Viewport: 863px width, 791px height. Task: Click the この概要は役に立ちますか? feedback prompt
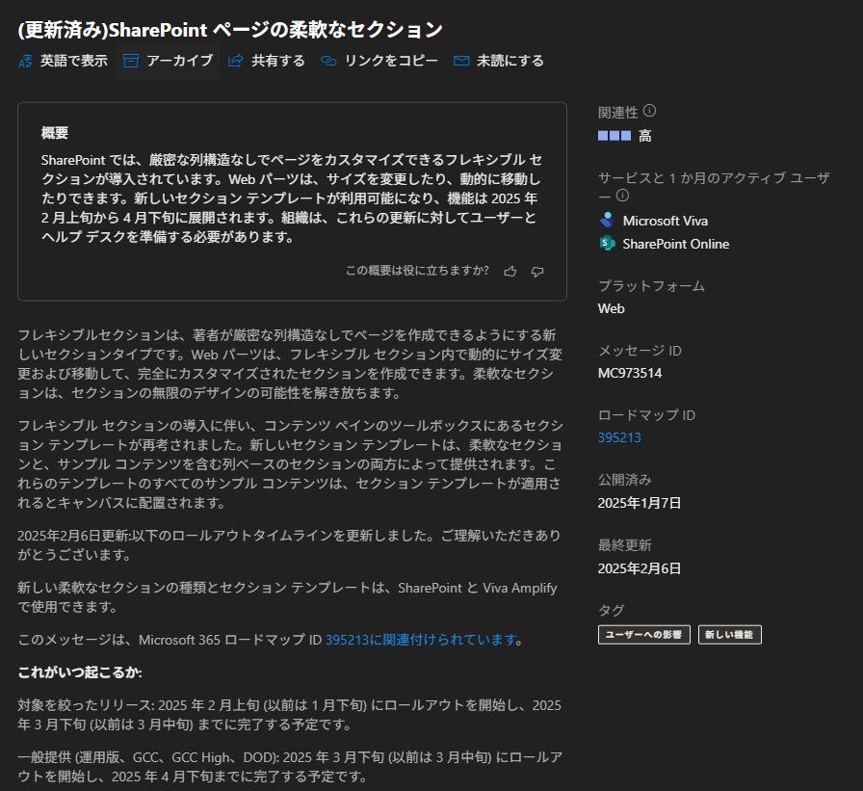pyautogui.click(x=417, y=271)
